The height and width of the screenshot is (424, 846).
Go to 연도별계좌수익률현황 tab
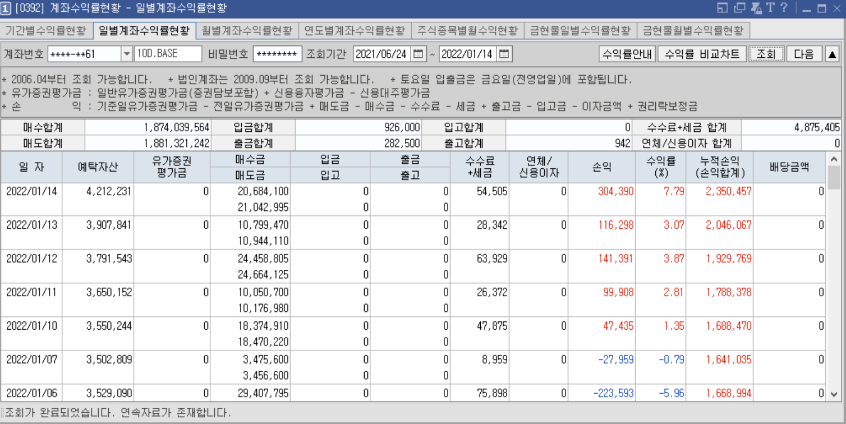(355, 30)
